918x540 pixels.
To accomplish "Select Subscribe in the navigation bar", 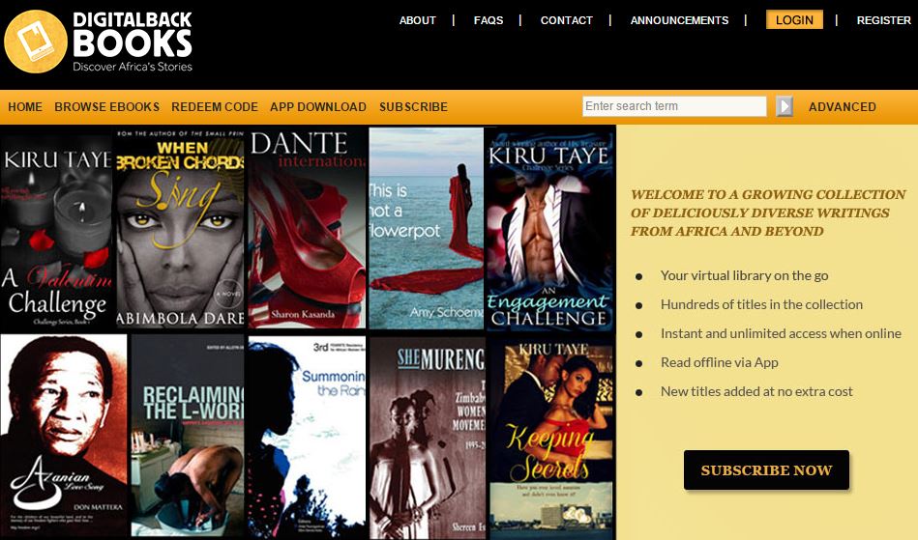I will pyautogui.click(x=413, y=107).
